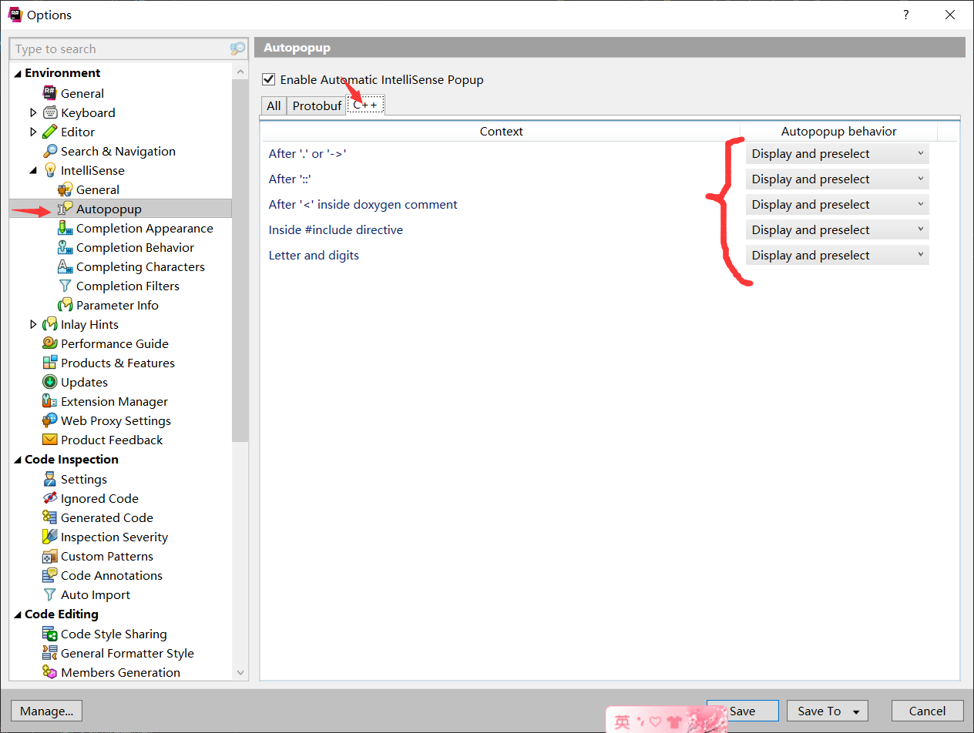The height and width of the screenshot is (733, 974).
Task: Open dropdown for After '.' or '->'
Action: click(837, 153)
